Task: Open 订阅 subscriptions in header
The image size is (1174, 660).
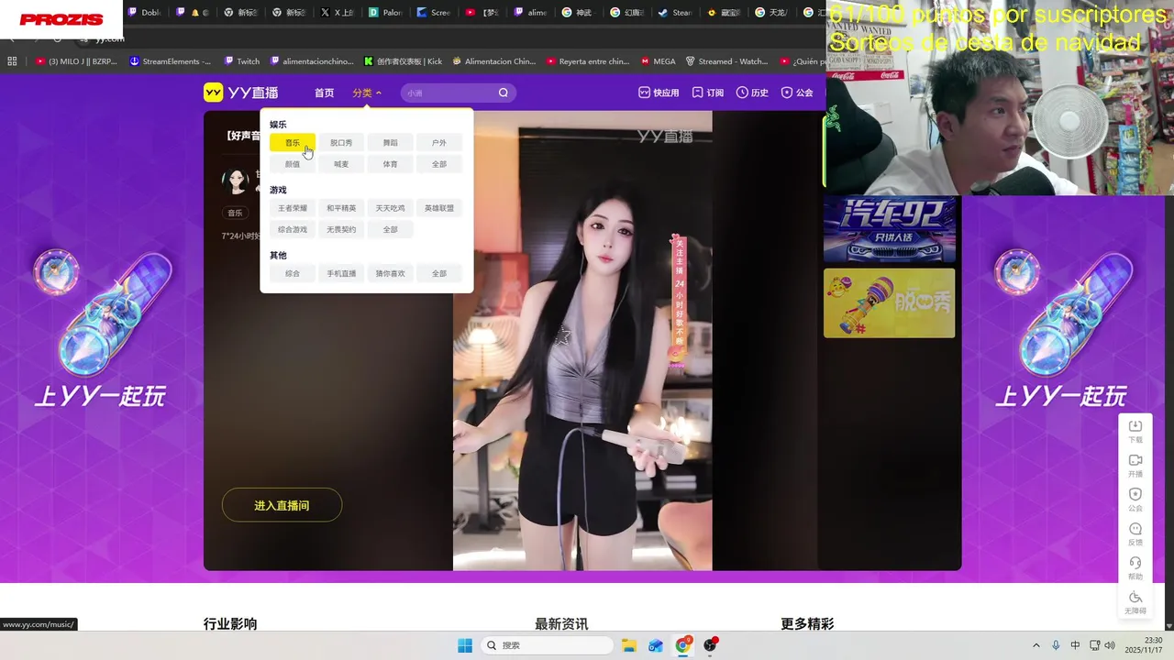Action: pos(708,93)
